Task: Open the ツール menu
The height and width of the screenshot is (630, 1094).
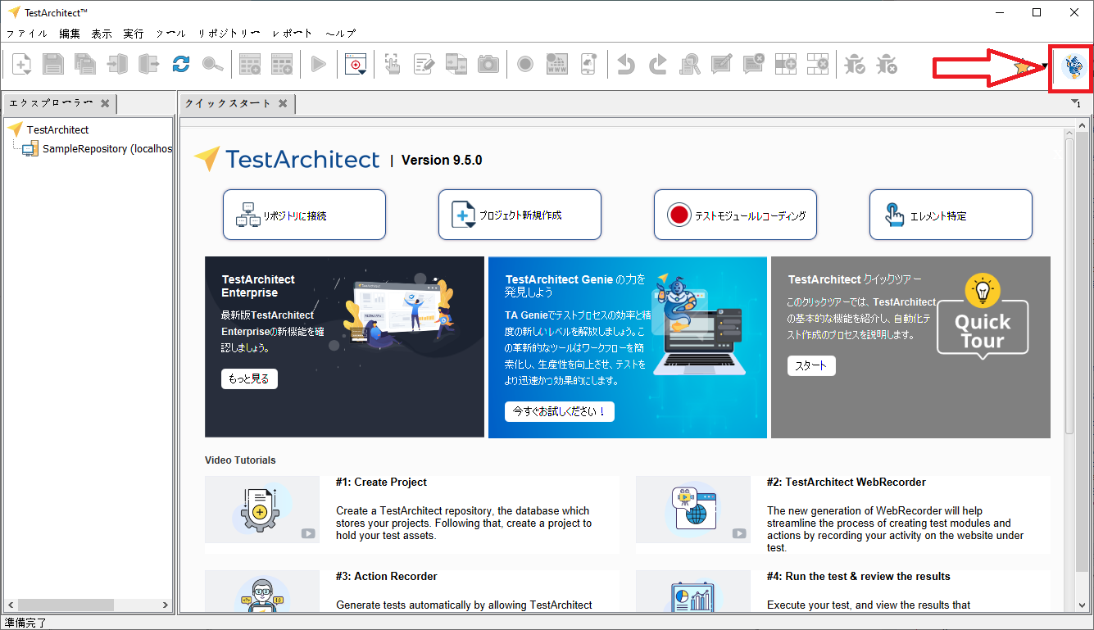Action: tap(170, 34)
